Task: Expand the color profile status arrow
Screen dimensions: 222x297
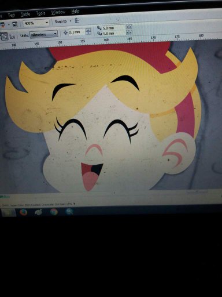Action: 75,204
